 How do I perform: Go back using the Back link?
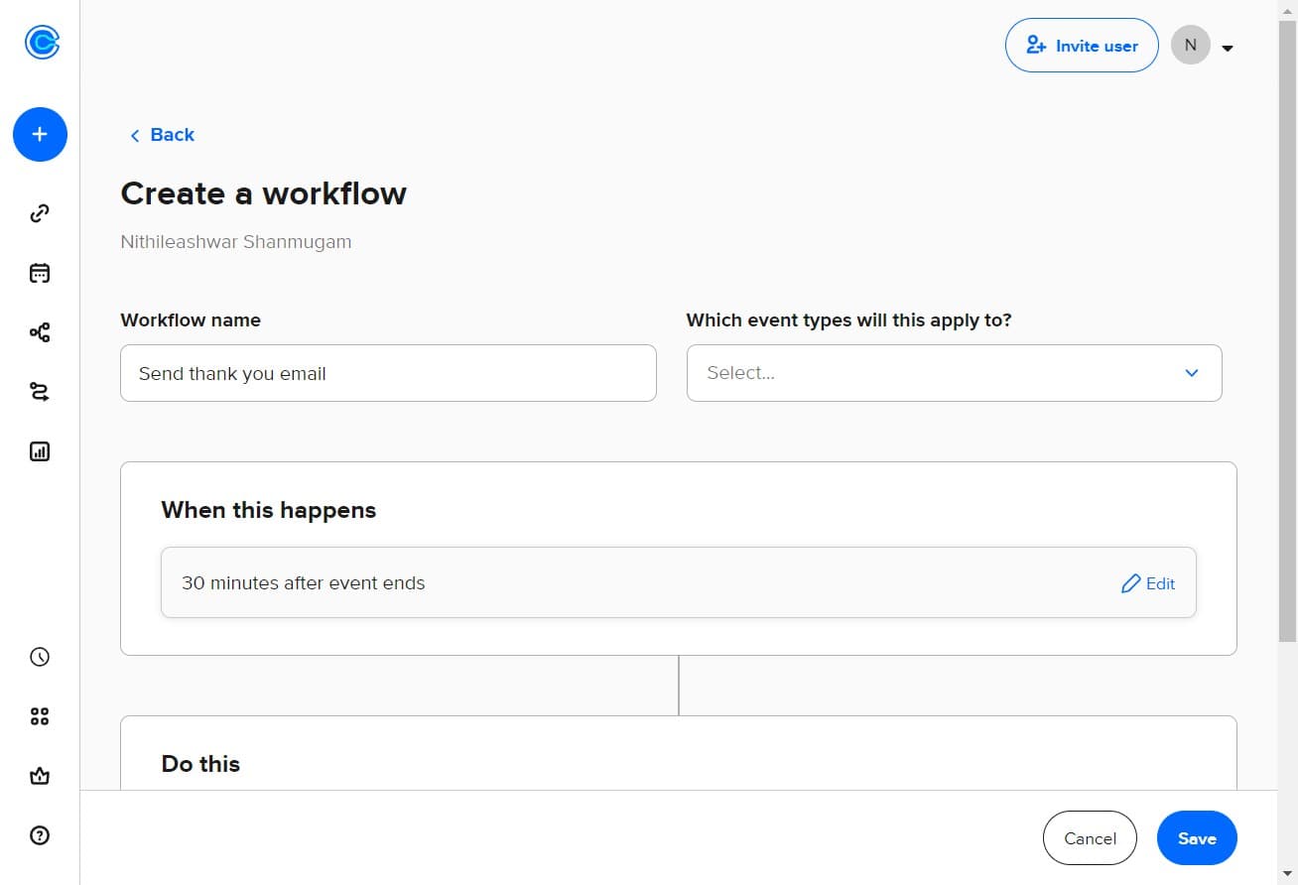162,135
